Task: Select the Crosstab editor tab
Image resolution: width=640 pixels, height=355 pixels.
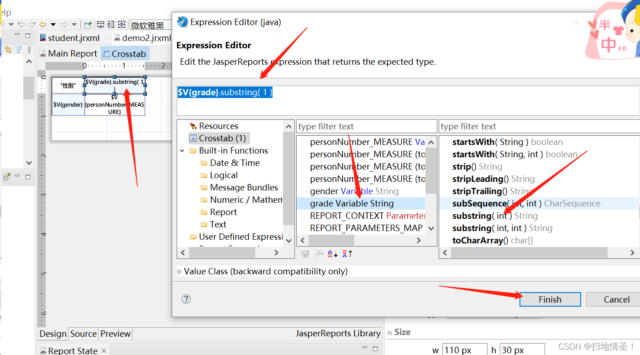Action: [125, 53]
